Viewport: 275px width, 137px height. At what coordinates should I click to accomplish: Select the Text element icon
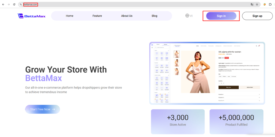pos(162,78)
